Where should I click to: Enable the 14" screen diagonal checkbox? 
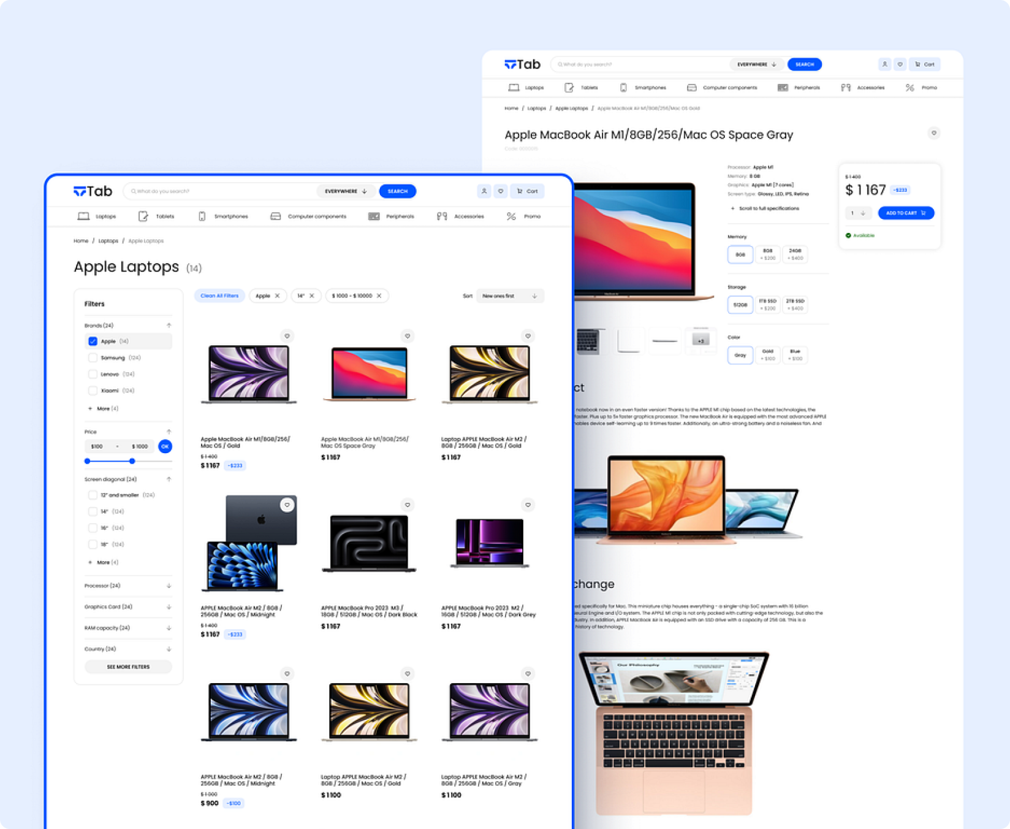click(93, 511)
